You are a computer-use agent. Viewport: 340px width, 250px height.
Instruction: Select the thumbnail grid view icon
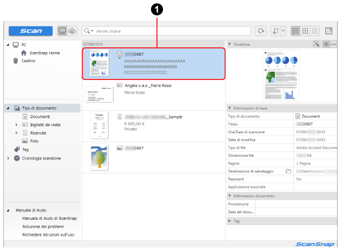305,31
